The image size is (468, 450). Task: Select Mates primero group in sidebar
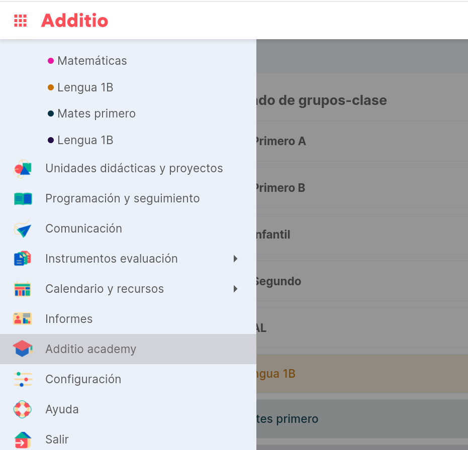pos(91,114)
